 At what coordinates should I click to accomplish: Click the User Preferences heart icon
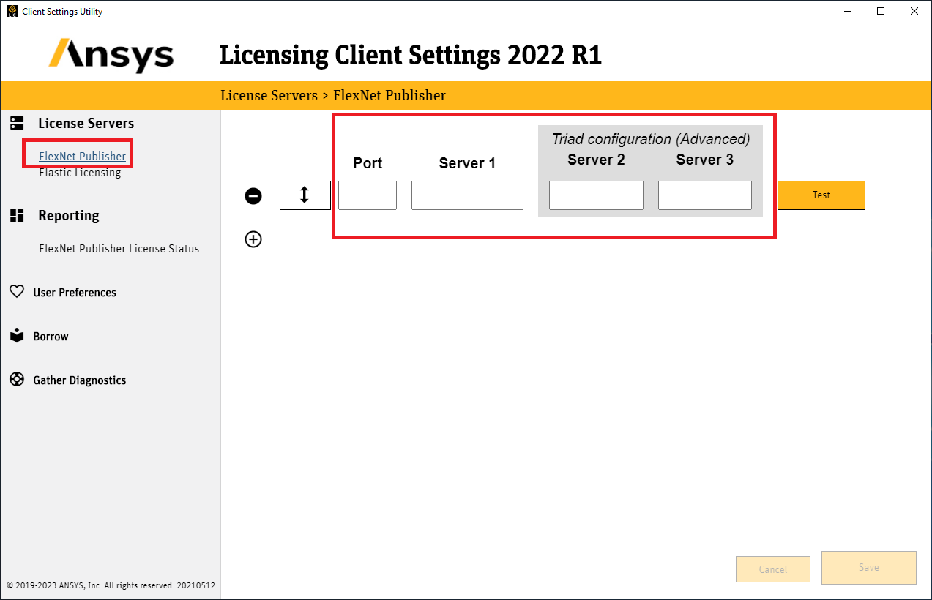[17, 292]
